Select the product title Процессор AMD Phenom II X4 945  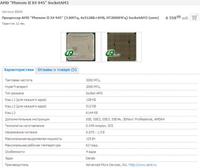pyautogui.click(x=80, y=18)
